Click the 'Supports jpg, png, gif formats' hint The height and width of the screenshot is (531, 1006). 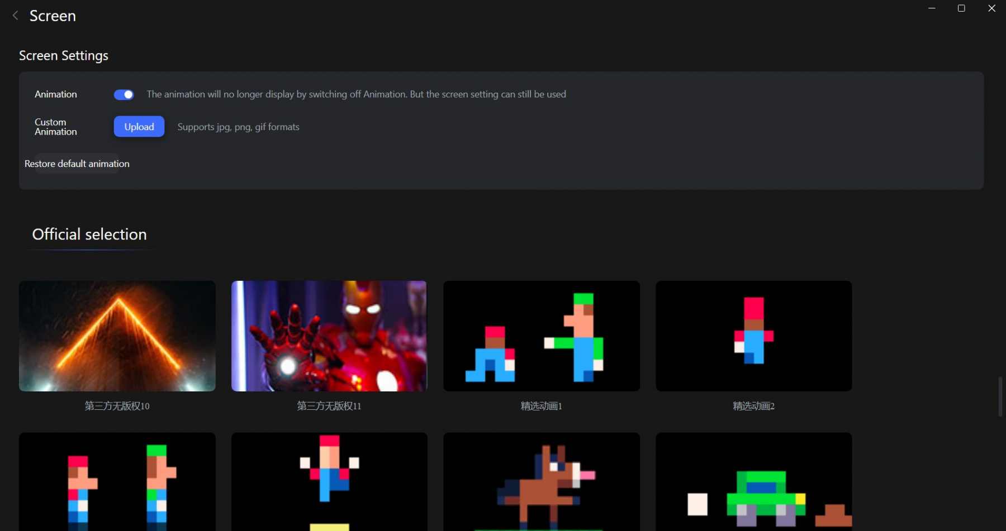[x=239, y=127]
